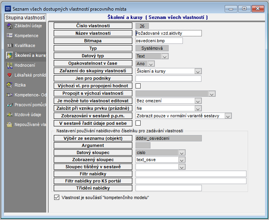
Task: Open the Kompetence group icon
Action: pos(9,36)
